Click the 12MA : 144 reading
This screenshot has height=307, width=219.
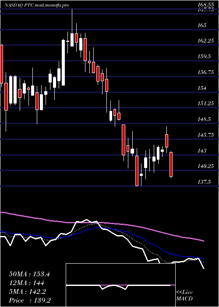(x=26, y=283)
